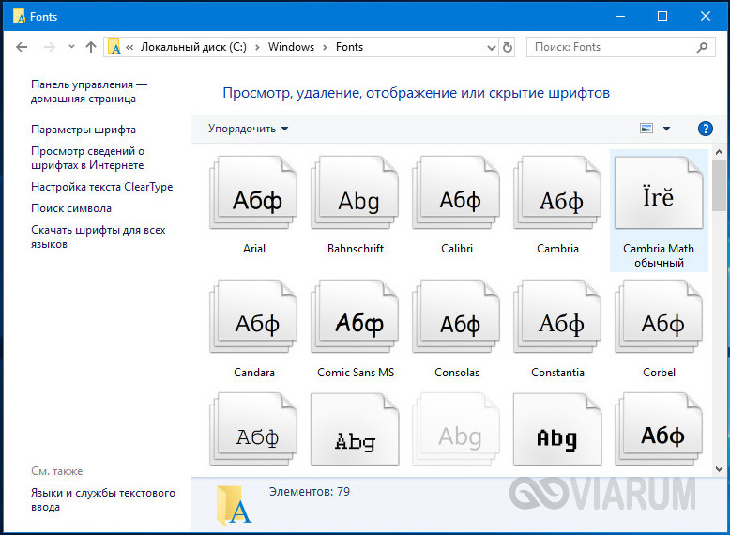Screen dimensions: 730x535
Task: Click the vertical scrollbar thumb
Action: (719, 184)
